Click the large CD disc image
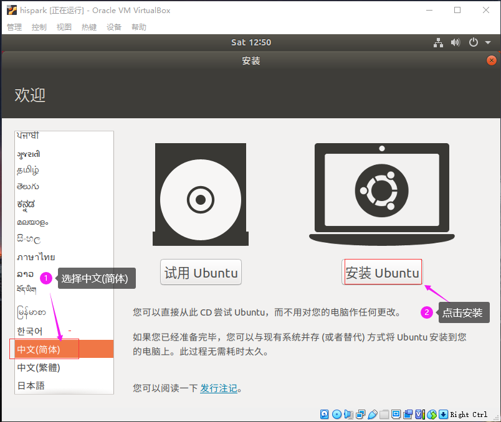The image size is (501, 422). (201, 199)
